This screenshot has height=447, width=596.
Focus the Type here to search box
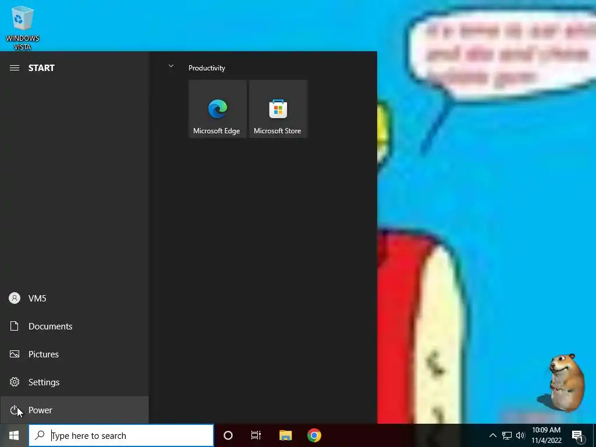click(x=121, y=435)
